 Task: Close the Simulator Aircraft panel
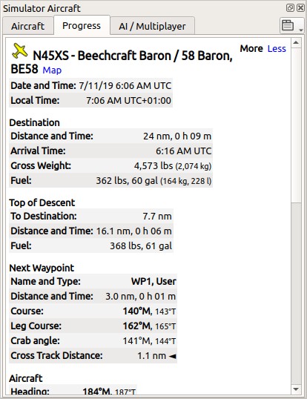[300, 8]
